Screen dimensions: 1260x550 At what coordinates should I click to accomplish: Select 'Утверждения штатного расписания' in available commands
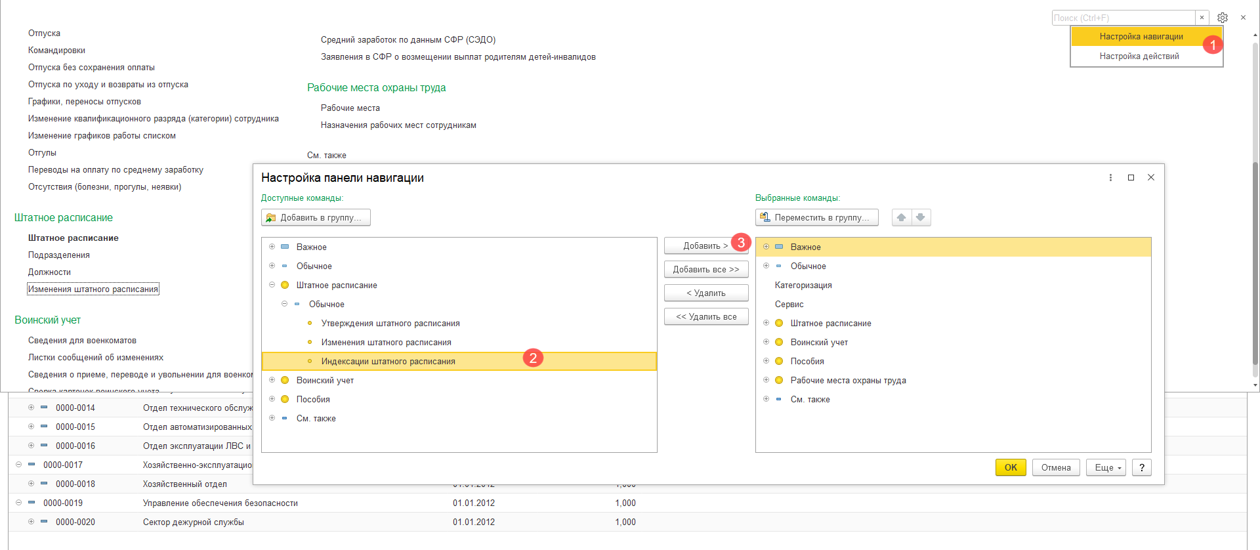(390, 324)
